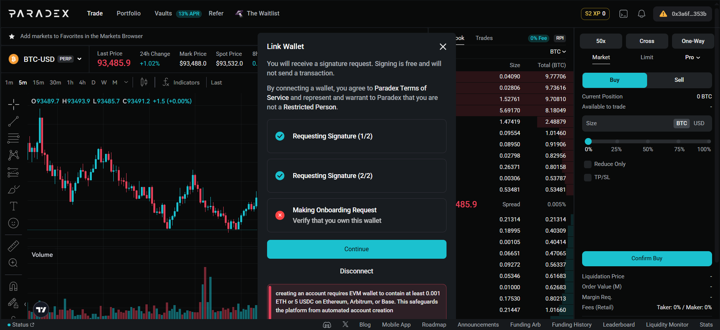
Task: Toggle the lock drawings tool
Action: [x=14, y=303]
